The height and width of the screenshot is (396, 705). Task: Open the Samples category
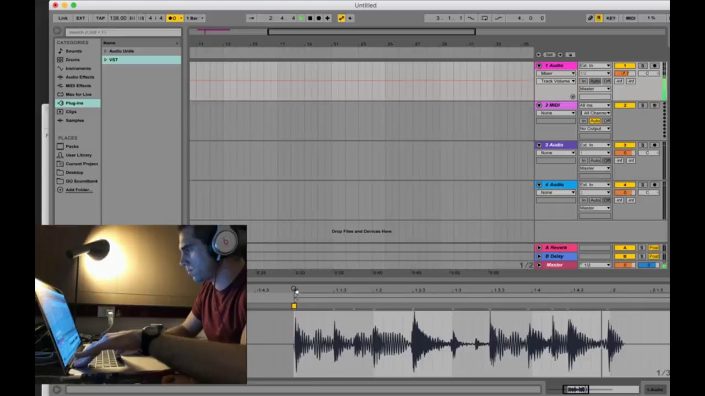coord(74,120)
